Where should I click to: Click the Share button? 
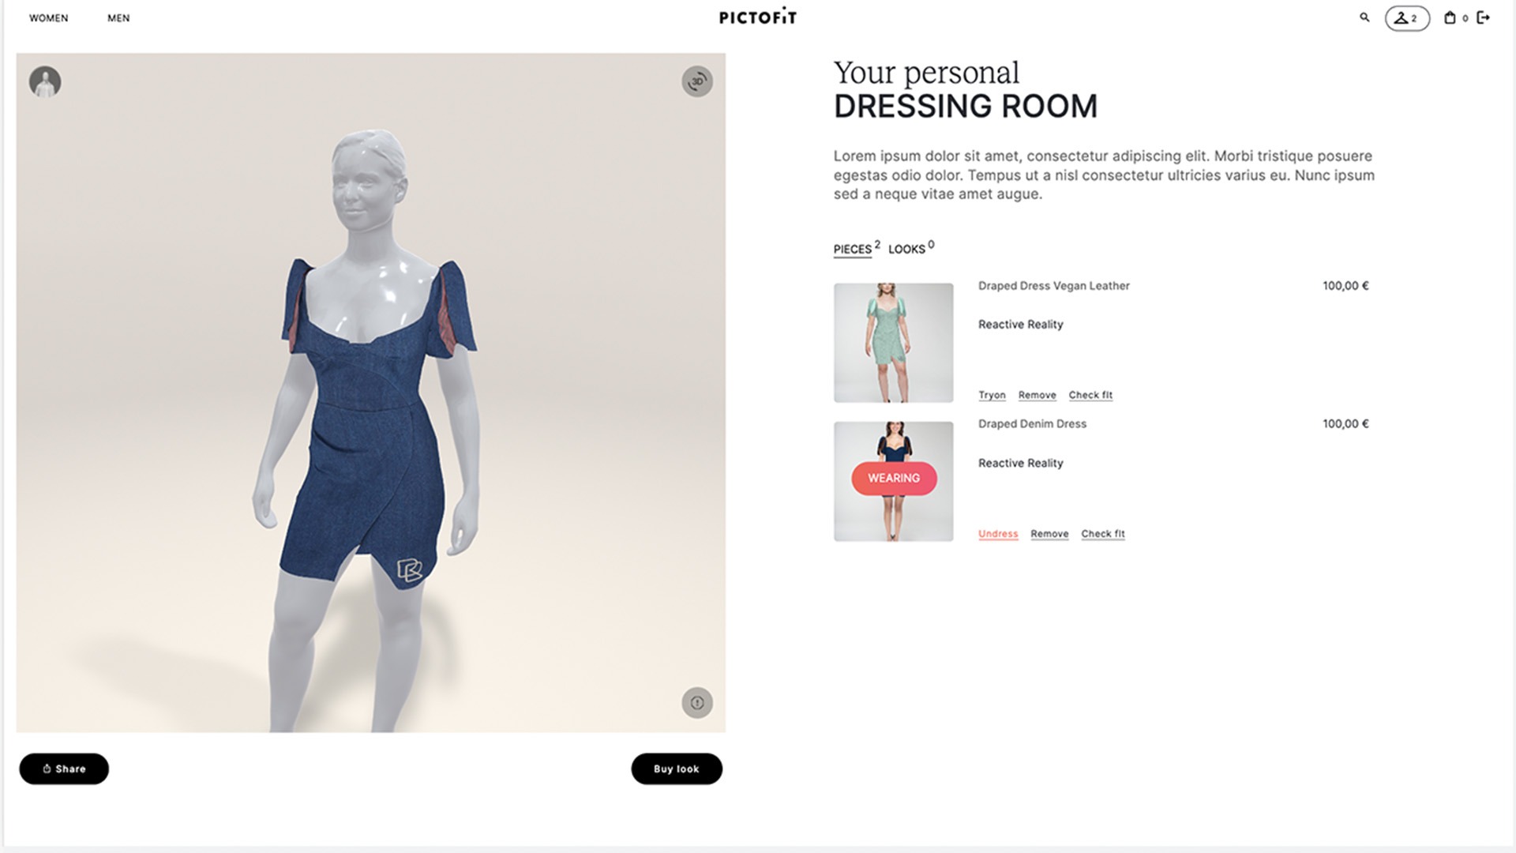64,768
